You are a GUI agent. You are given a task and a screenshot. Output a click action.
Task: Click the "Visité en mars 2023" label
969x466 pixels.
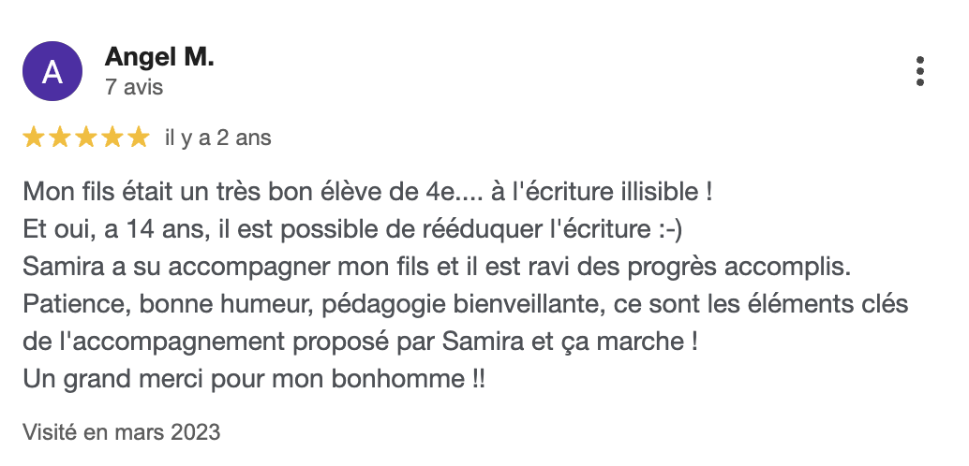pos(122,432)
